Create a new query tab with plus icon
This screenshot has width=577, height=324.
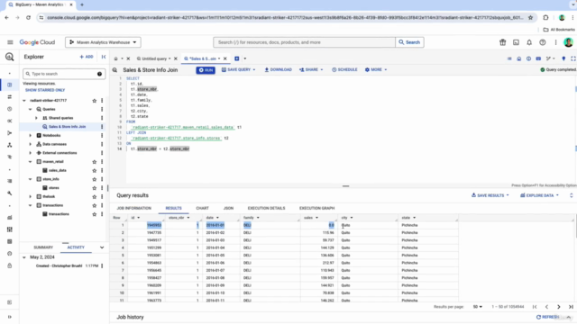pyautogui.click(x=237, y=58)
